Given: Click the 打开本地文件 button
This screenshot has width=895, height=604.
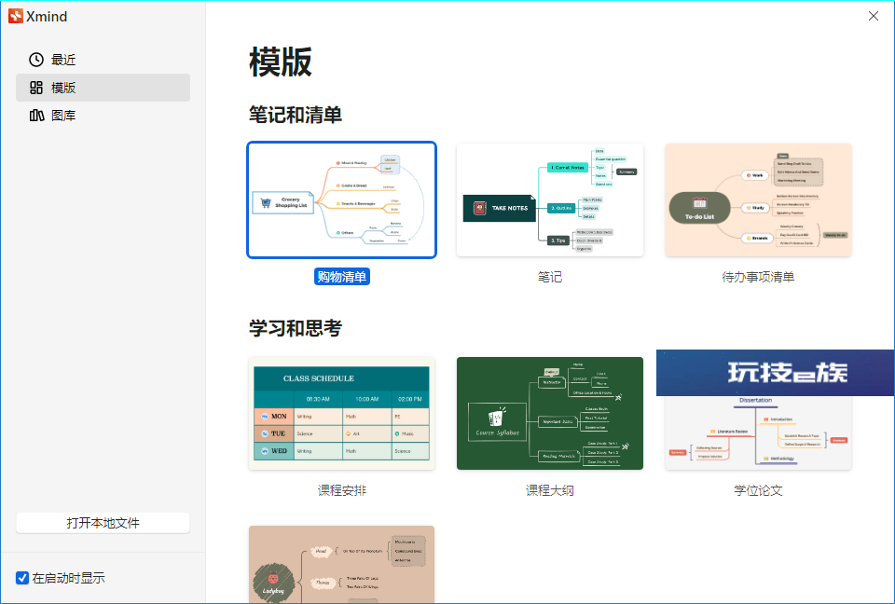Looking at the screenshot, I should coord(103,523).
